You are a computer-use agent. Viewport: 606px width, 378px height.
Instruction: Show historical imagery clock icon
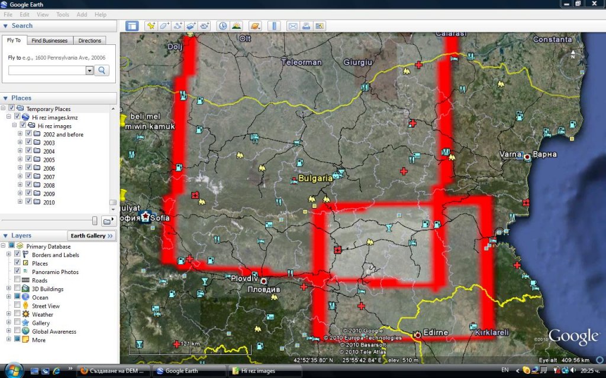pos(223,26)
